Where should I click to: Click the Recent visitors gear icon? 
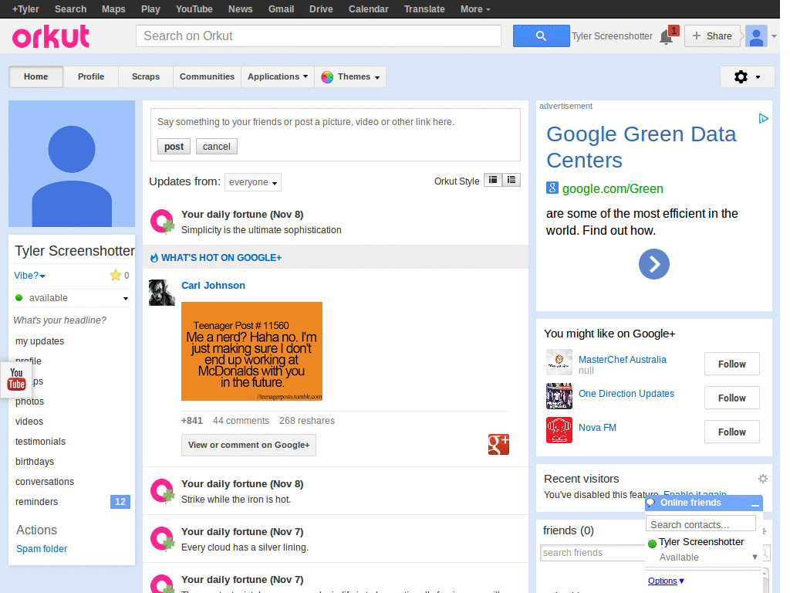763,479
